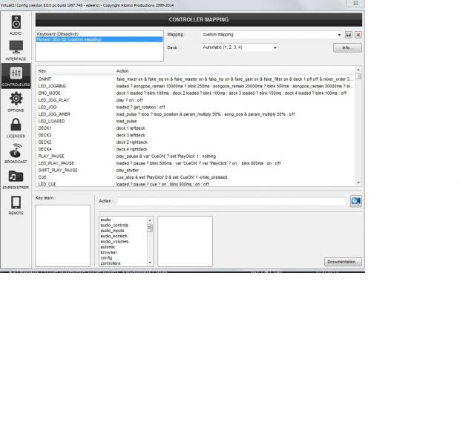460x445 pixels.
Task: Select the DECK1 mapping row
Action: click(x=195, y=128)
